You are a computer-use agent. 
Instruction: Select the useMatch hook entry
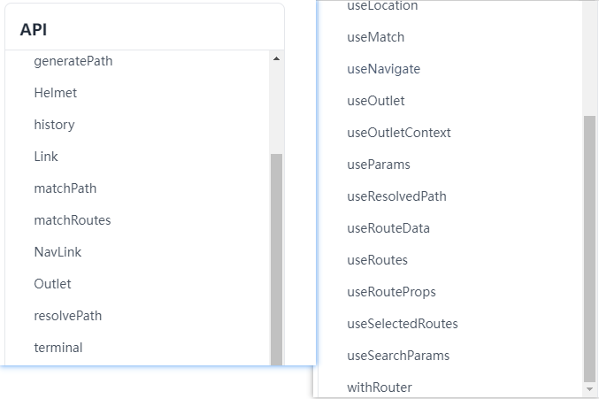tap(376, 37)
